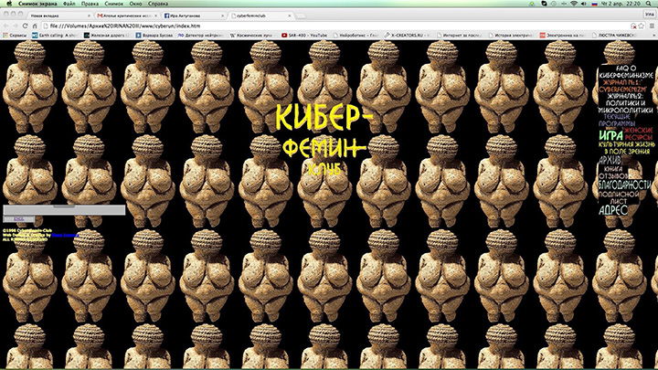This screenshot has width=658, height=370.
Task: Open the Нейроботикс bookmark
Action: pyautogui.click(x=356, y=36)
